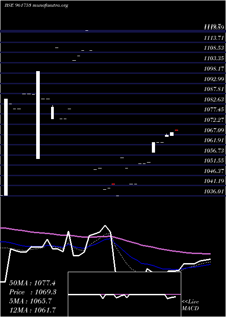226x317 pixels.
Task: Select the 1072.27 price label
Action: coord(214,120)
